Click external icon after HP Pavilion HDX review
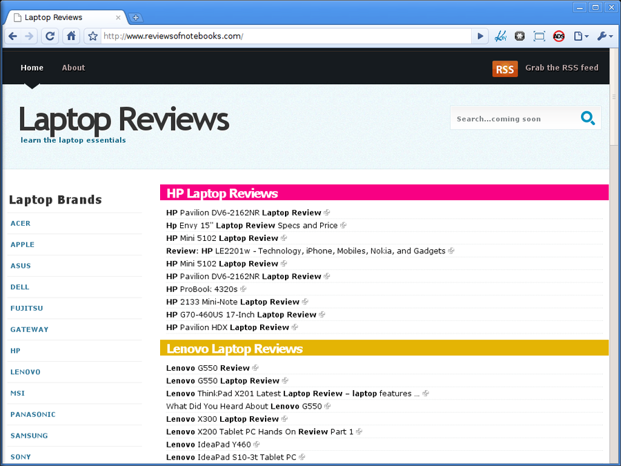621x466 pixels. coord(295,327)
